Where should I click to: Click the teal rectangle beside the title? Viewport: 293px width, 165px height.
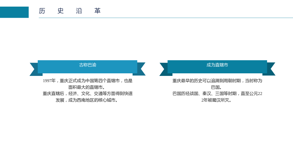14,12
